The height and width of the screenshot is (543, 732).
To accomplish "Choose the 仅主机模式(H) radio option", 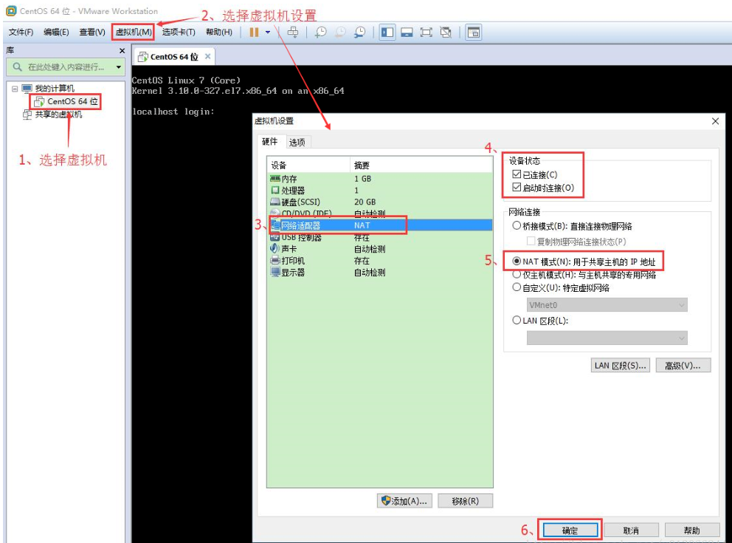I will click(x=517, y=275).
